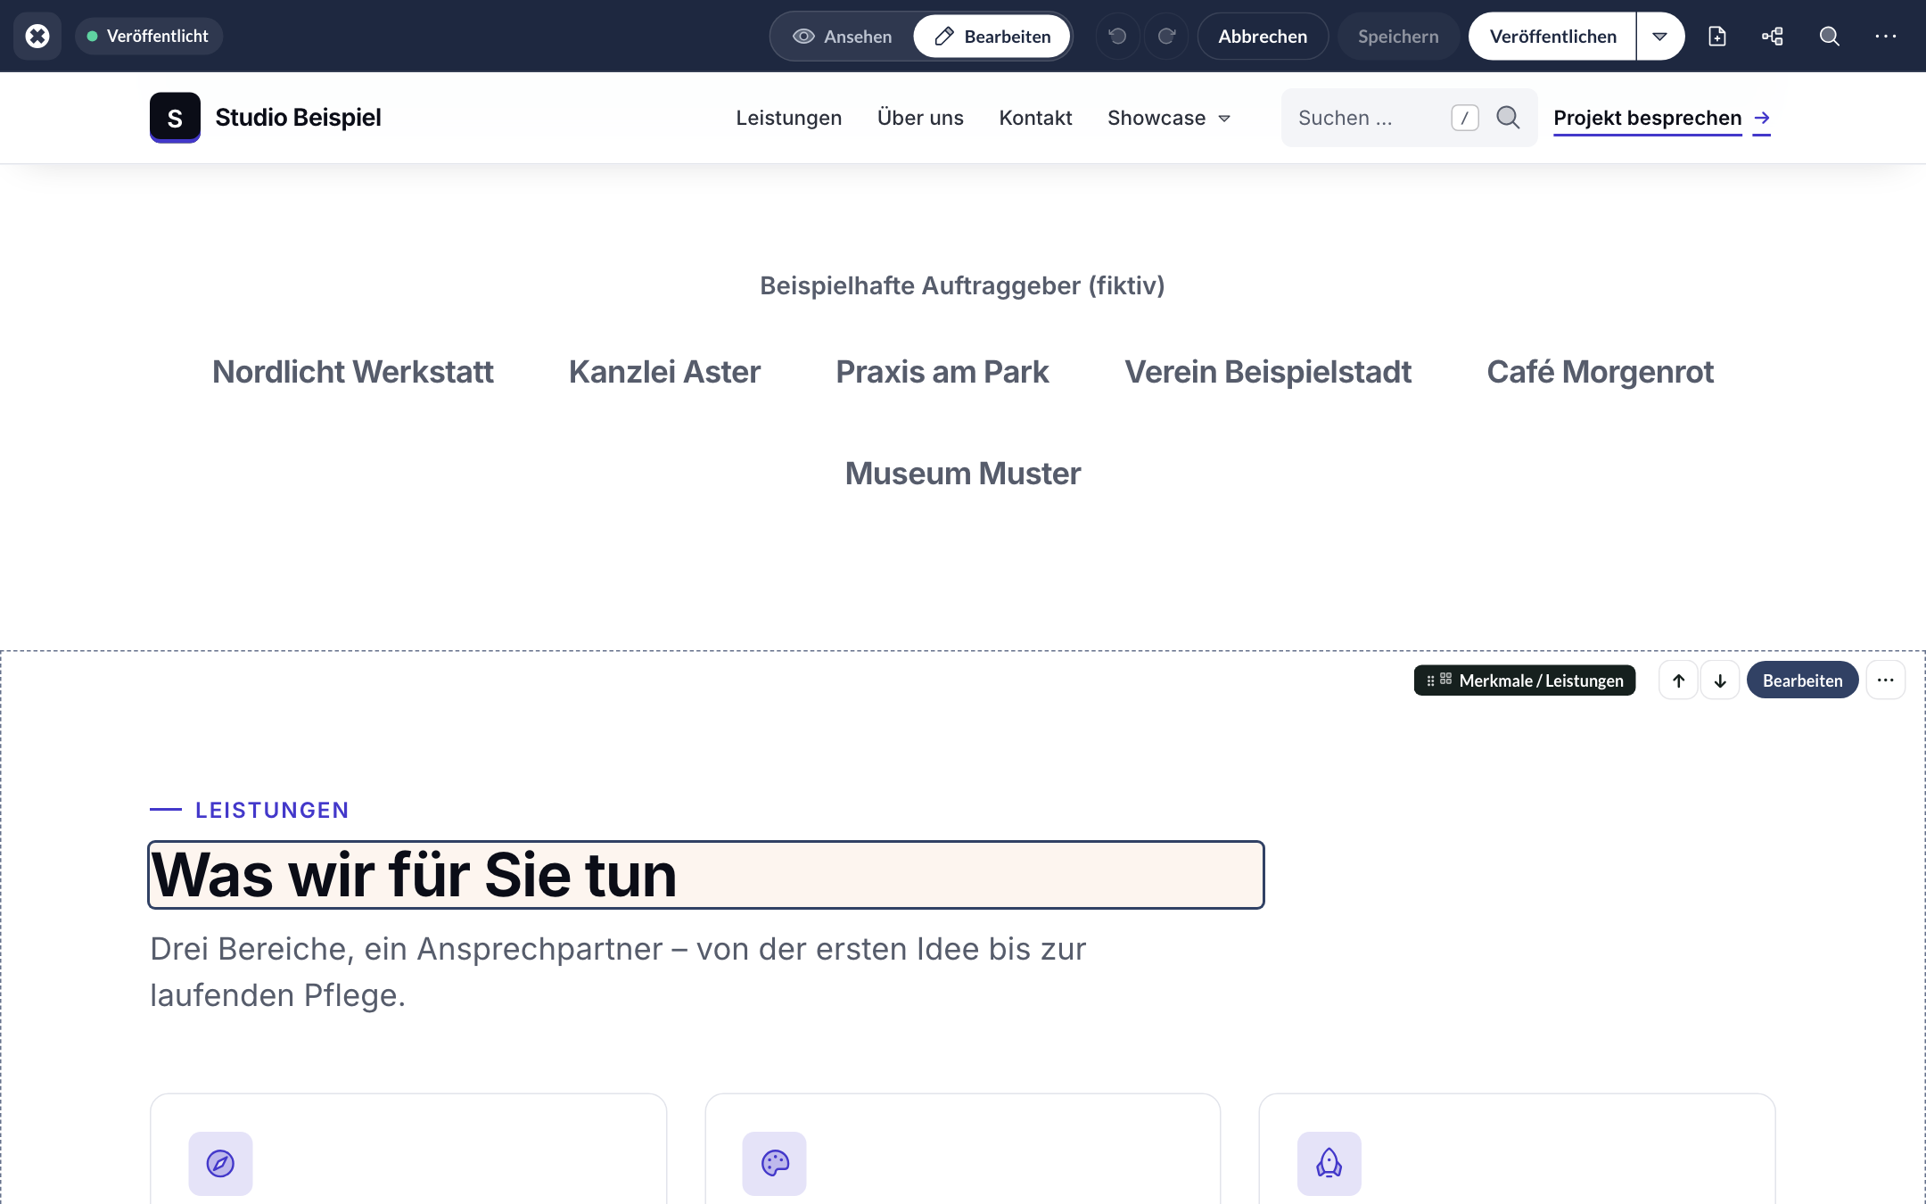The width and height of the screenshot is (1926, 1204).
Task: Follow the Projekt besprechen link
Action: [1647, 118]
